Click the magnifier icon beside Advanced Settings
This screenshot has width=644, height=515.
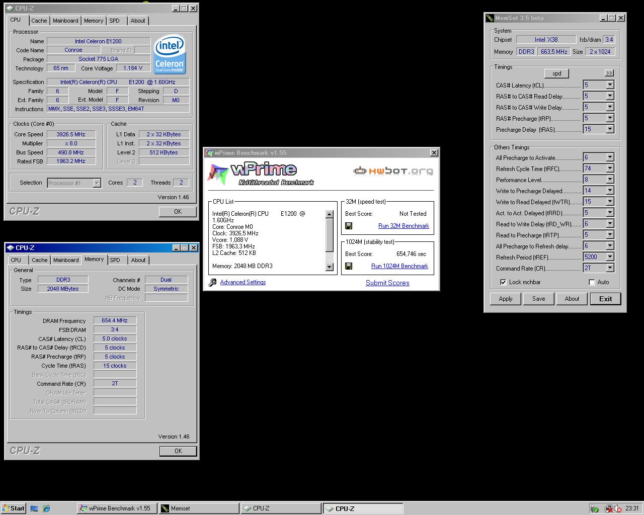pyautogui.click(x=212, y=283)
